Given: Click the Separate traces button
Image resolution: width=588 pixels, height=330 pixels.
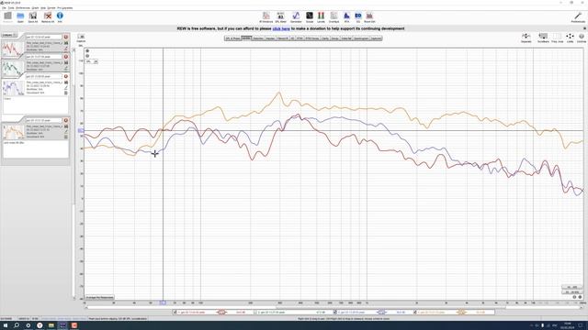Looking at the screenshot, I should (x=526, y=38).
